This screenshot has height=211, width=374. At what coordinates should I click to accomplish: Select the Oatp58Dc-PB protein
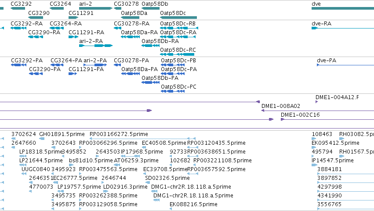coord(178,61)
